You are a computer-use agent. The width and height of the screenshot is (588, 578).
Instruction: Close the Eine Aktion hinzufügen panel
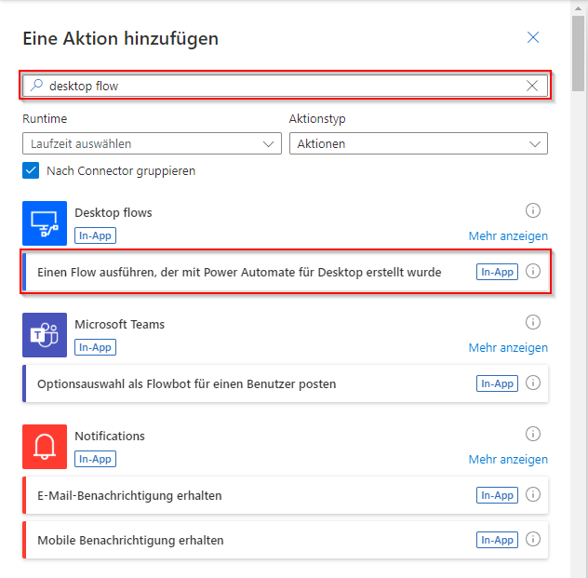tap(533, 37)
